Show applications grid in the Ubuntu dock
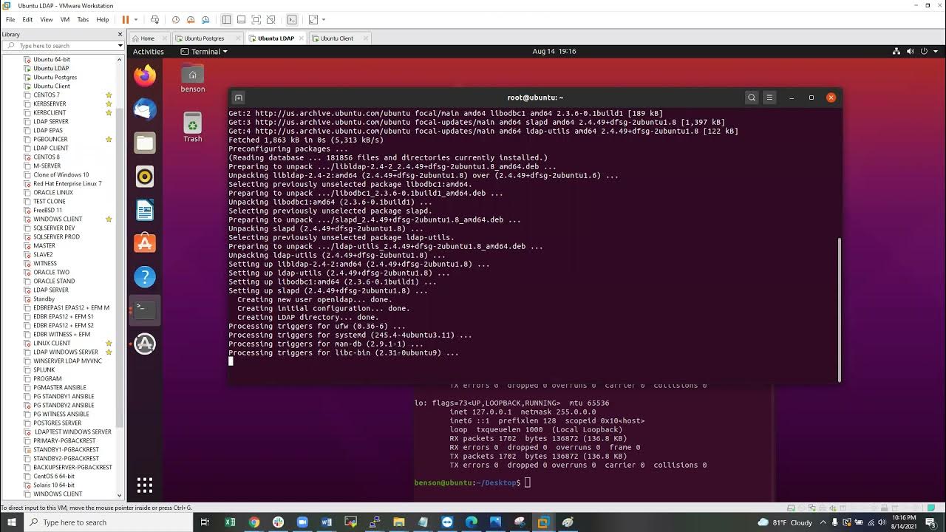The height and width of the screenshot is (532, 946). [145, 485]
